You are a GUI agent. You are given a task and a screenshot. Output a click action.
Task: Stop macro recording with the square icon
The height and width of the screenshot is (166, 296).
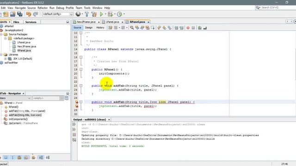click(193, 28)
